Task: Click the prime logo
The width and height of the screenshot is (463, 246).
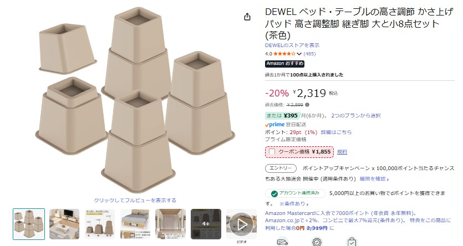Action: 274,125
